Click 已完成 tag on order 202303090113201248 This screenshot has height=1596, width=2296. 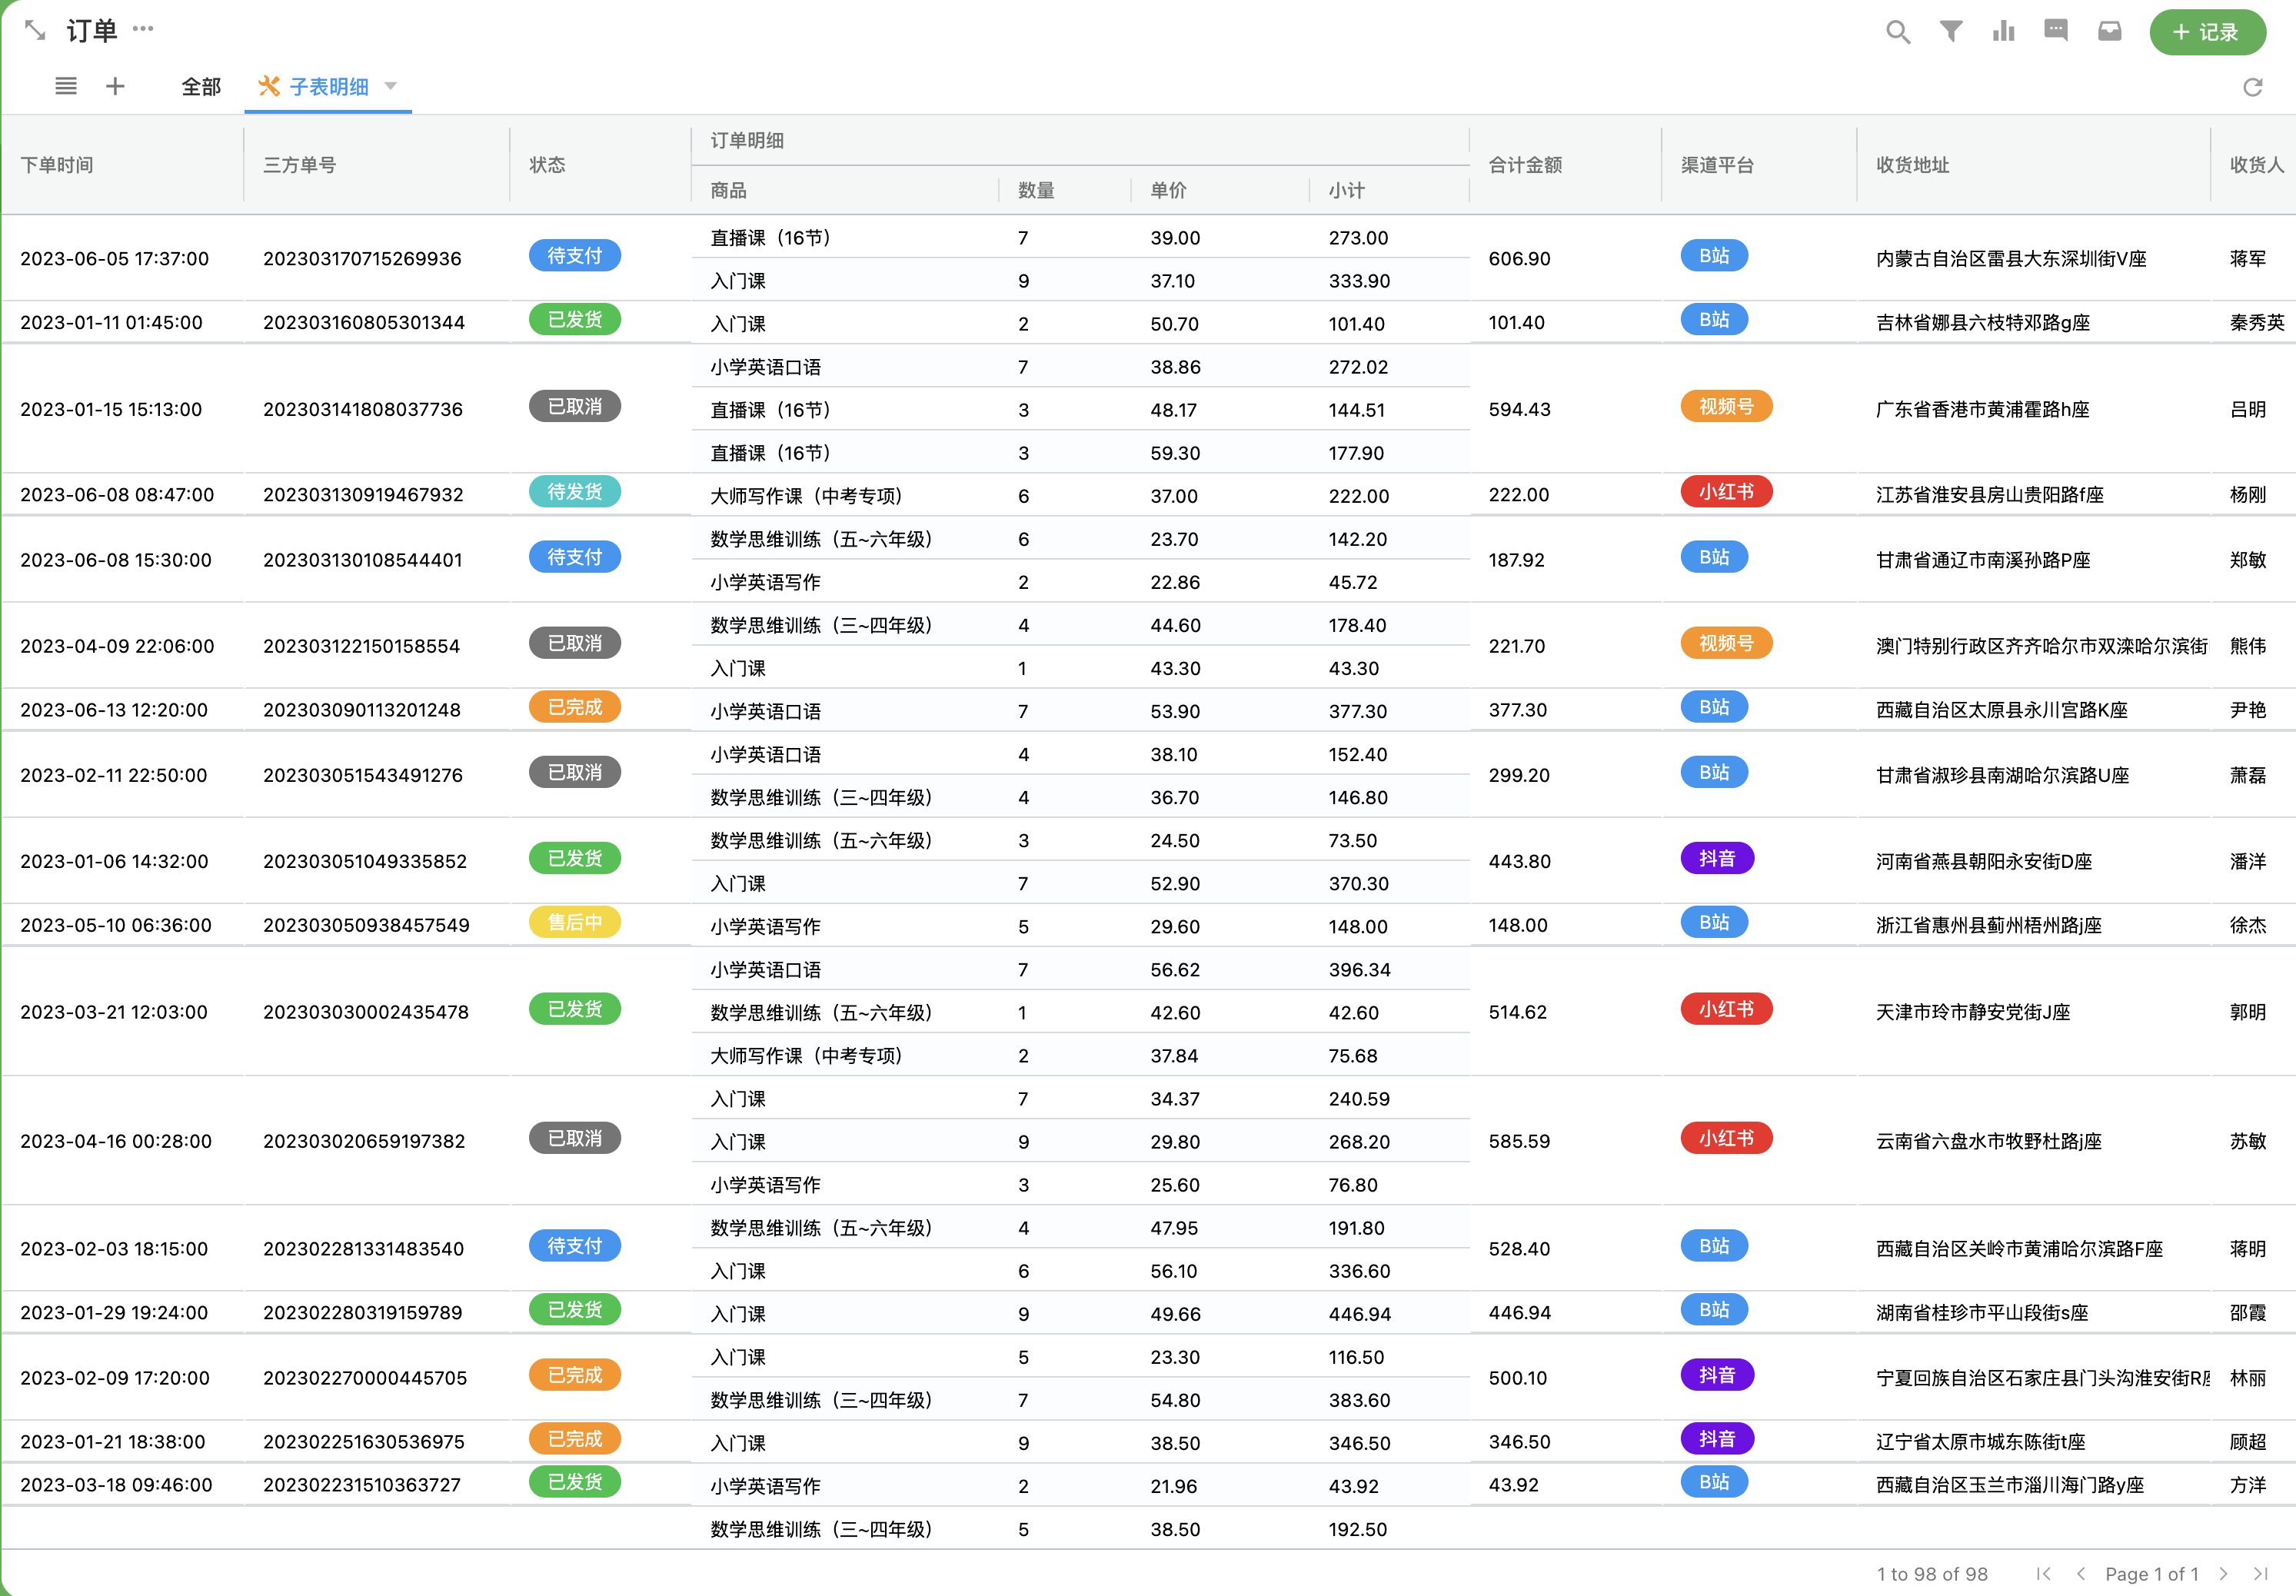[575, 707]
